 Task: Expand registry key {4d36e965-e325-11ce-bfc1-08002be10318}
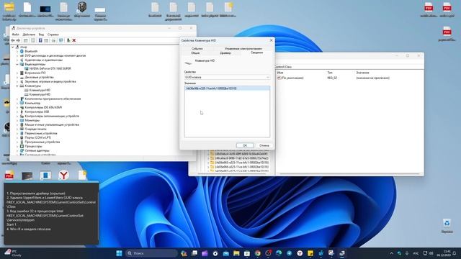click(208, 163)
